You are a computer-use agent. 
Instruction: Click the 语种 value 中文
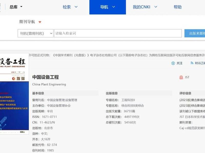44,134
